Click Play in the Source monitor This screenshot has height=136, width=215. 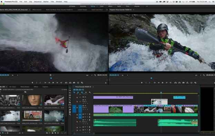(53, 83)
